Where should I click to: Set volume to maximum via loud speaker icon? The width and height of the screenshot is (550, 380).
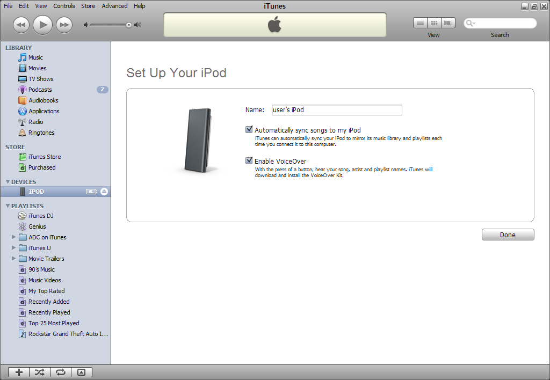point(138,25)
